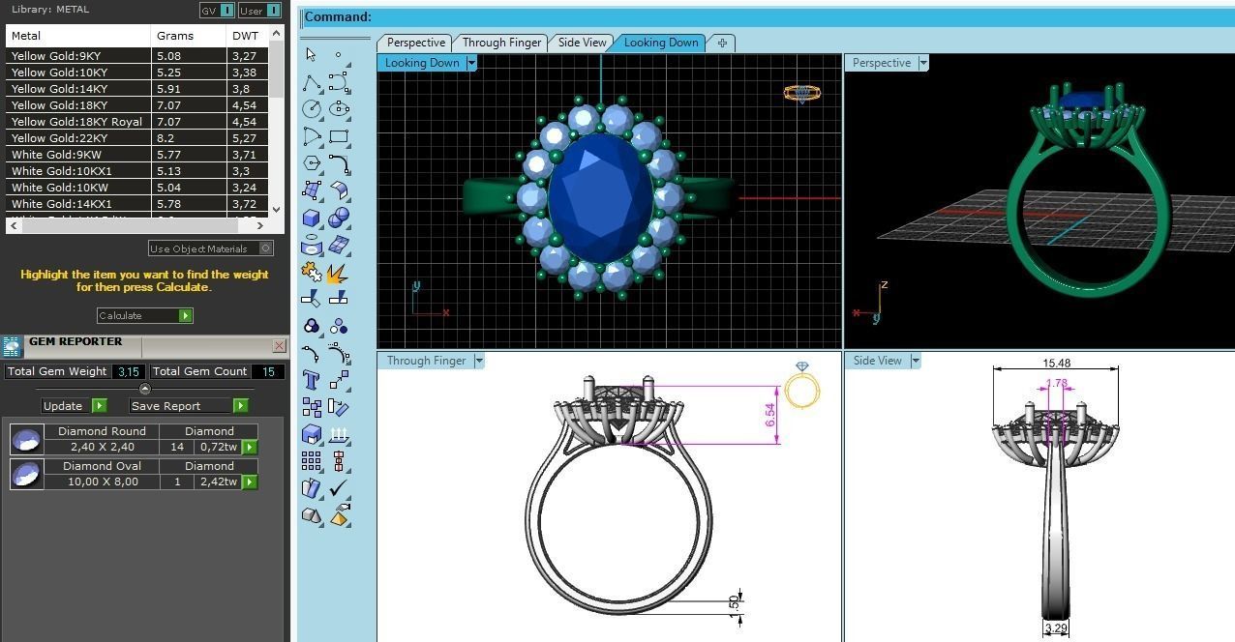This screenshot has width=1235, height=642.
Task: Select the White Gold:14KX1 row
Action: (137, 204)
